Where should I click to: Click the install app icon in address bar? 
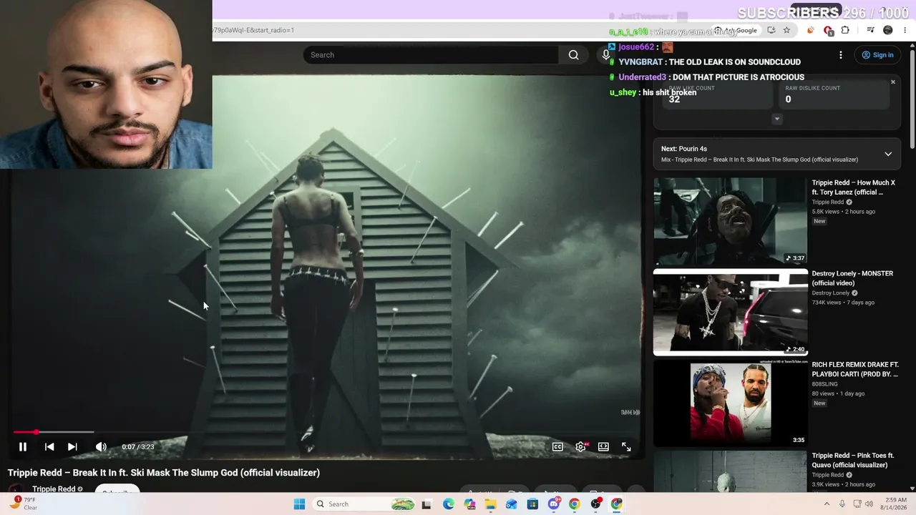point(771,30)
